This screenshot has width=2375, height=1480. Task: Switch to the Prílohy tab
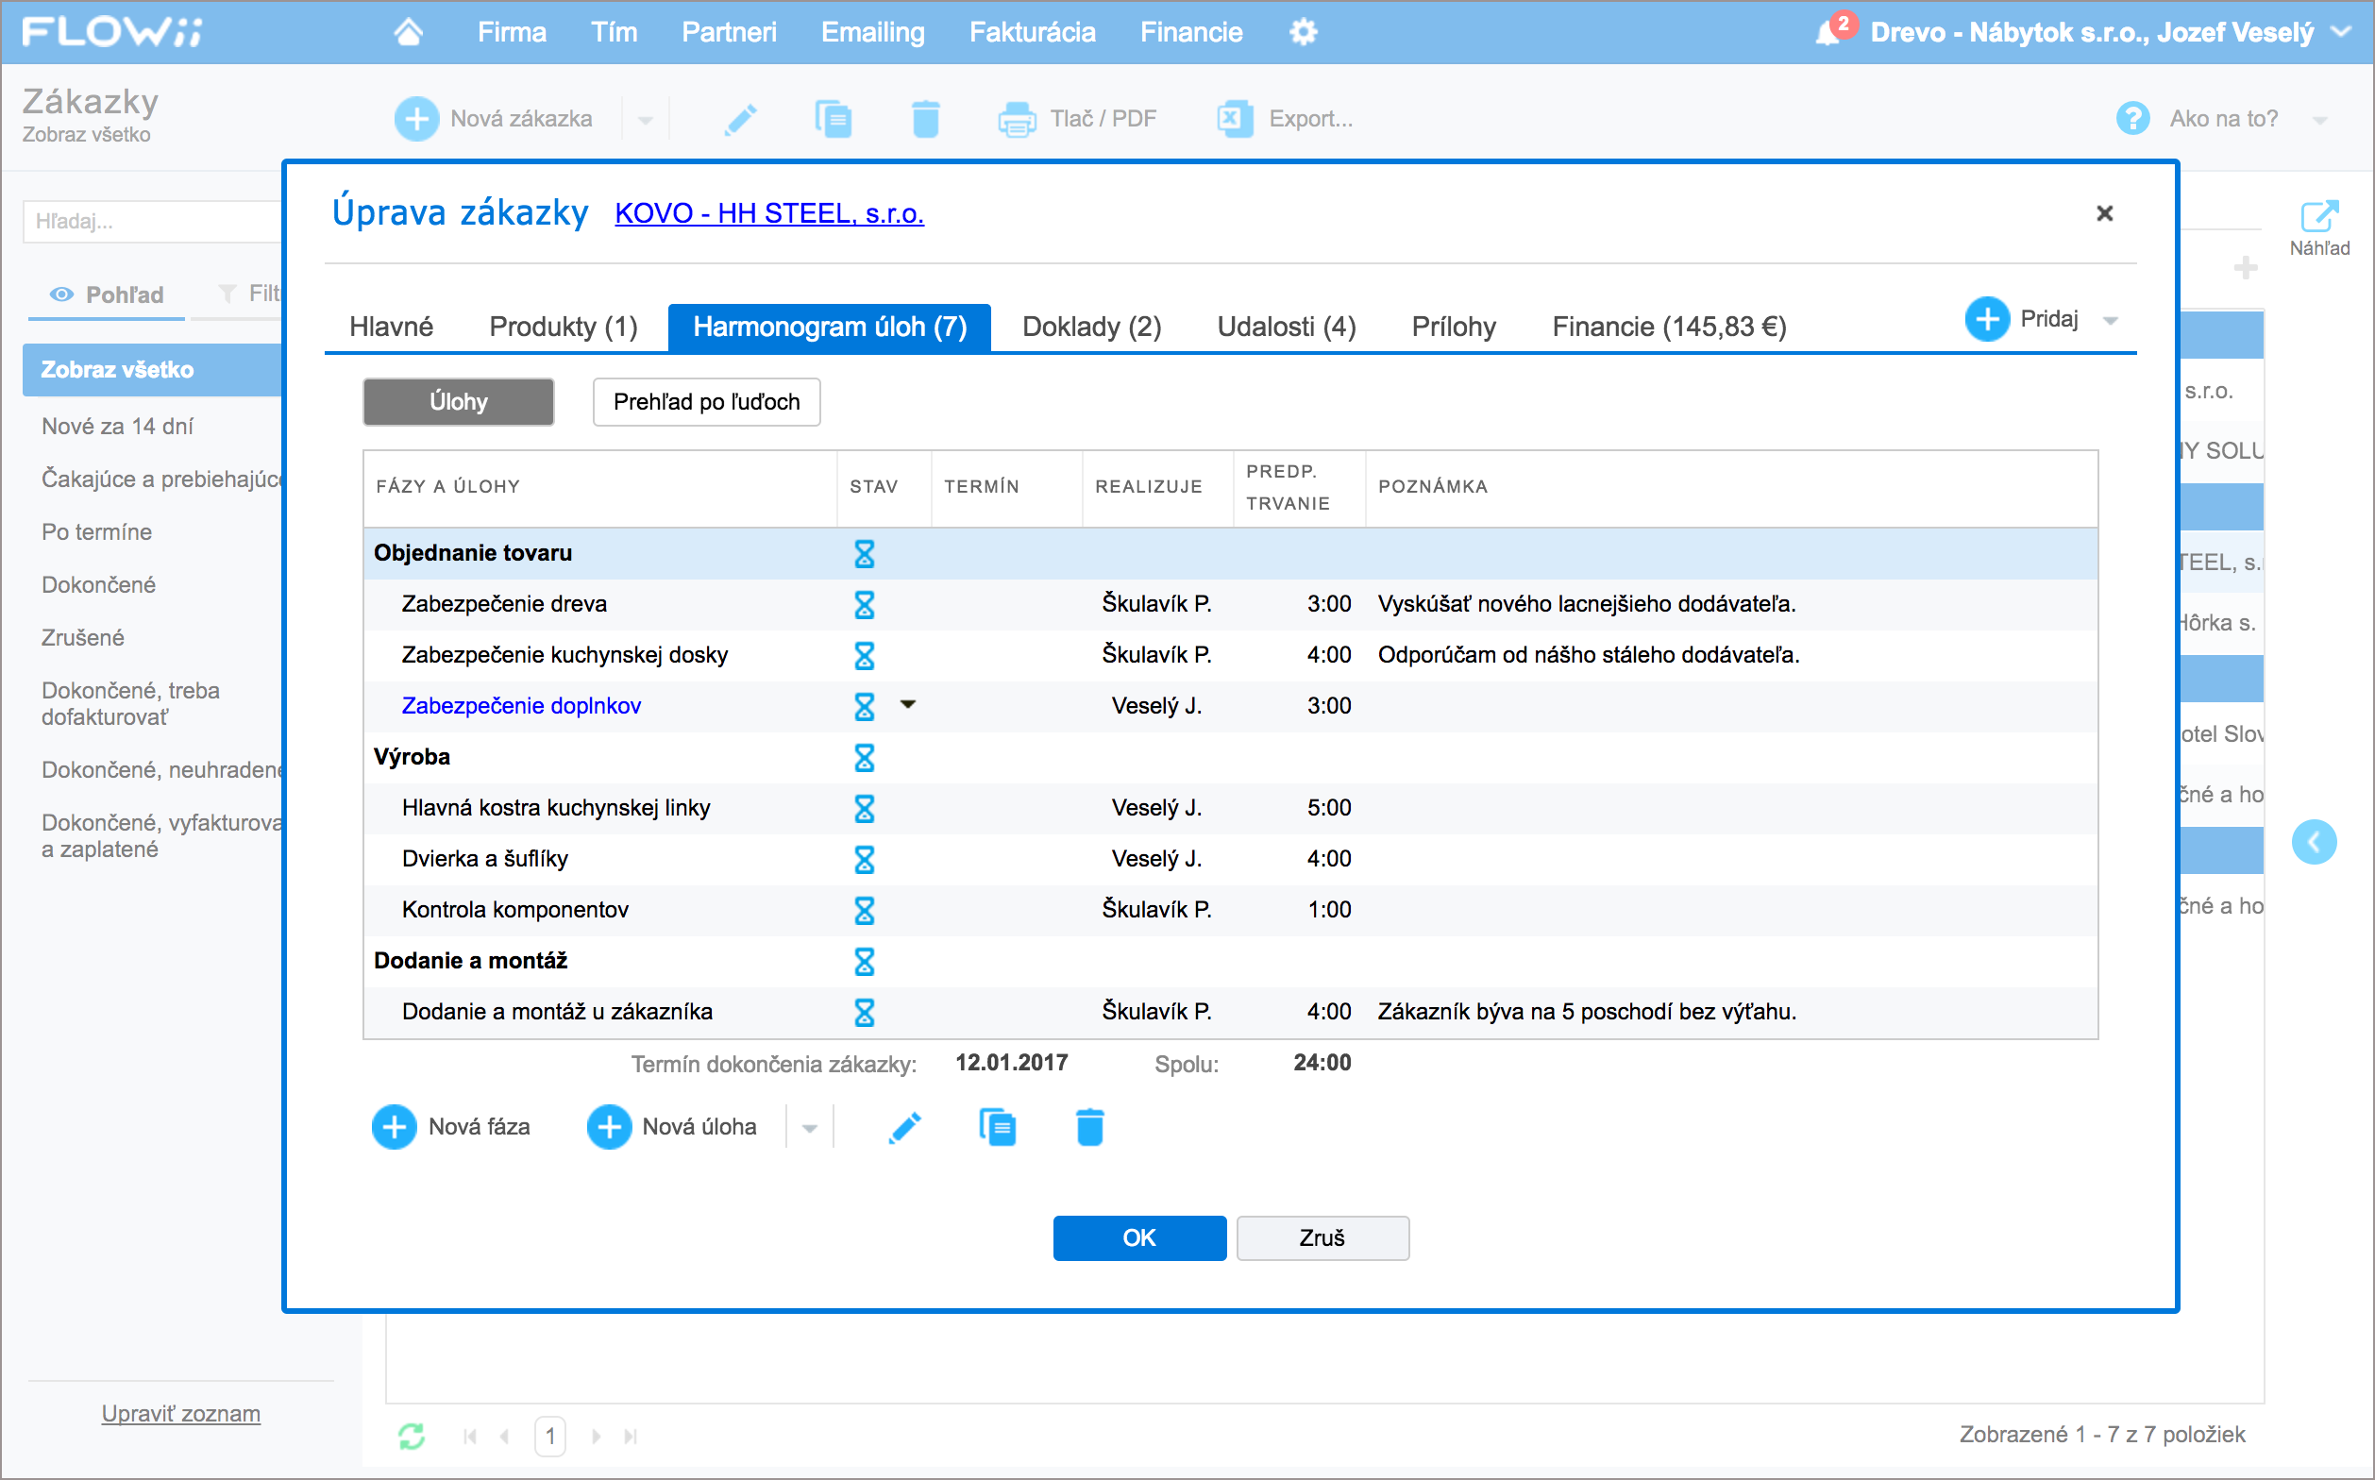1454,327
